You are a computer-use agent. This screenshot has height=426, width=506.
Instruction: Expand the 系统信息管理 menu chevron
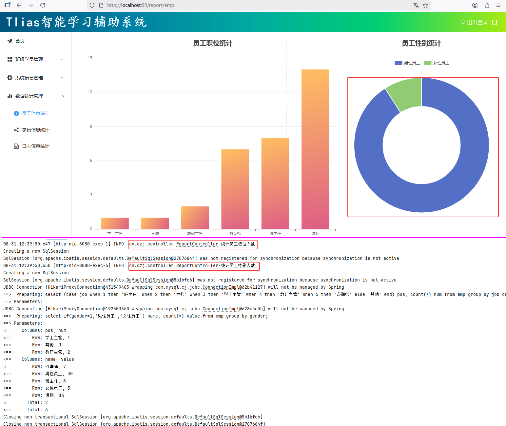62,78
